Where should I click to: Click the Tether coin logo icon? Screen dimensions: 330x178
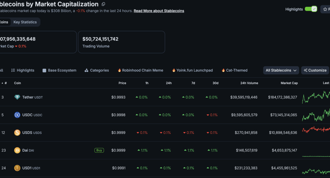pos(17,97)
